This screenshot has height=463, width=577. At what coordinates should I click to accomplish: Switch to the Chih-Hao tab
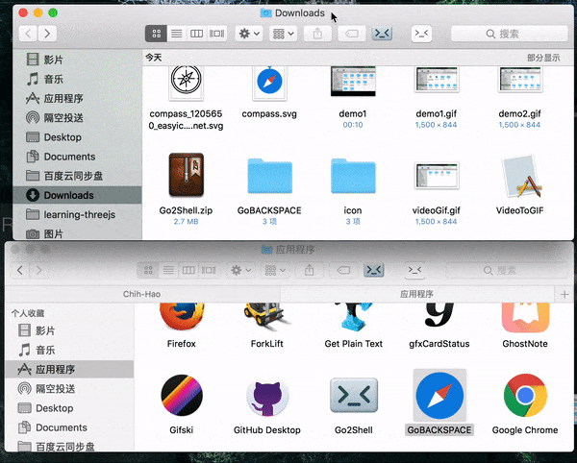[x=142, y=294]
